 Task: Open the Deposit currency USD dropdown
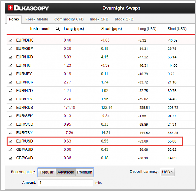[168, 172]
